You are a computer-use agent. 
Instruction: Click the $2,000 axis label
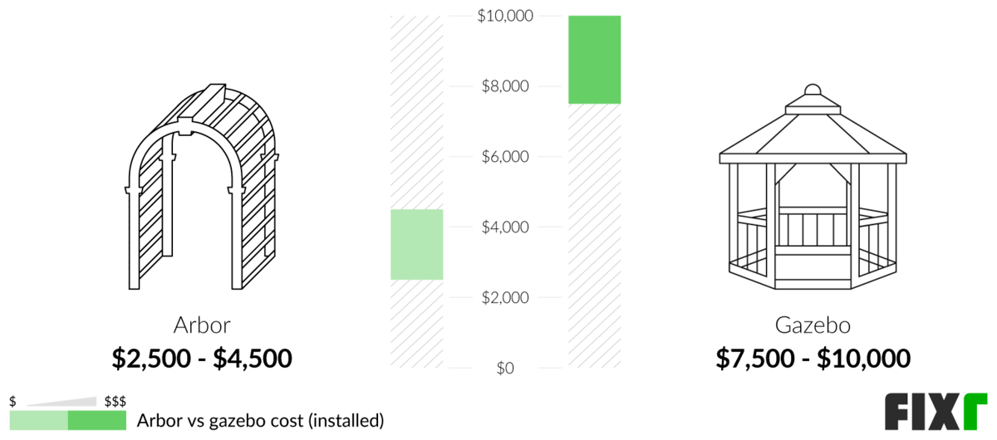(x=505, y=297)
